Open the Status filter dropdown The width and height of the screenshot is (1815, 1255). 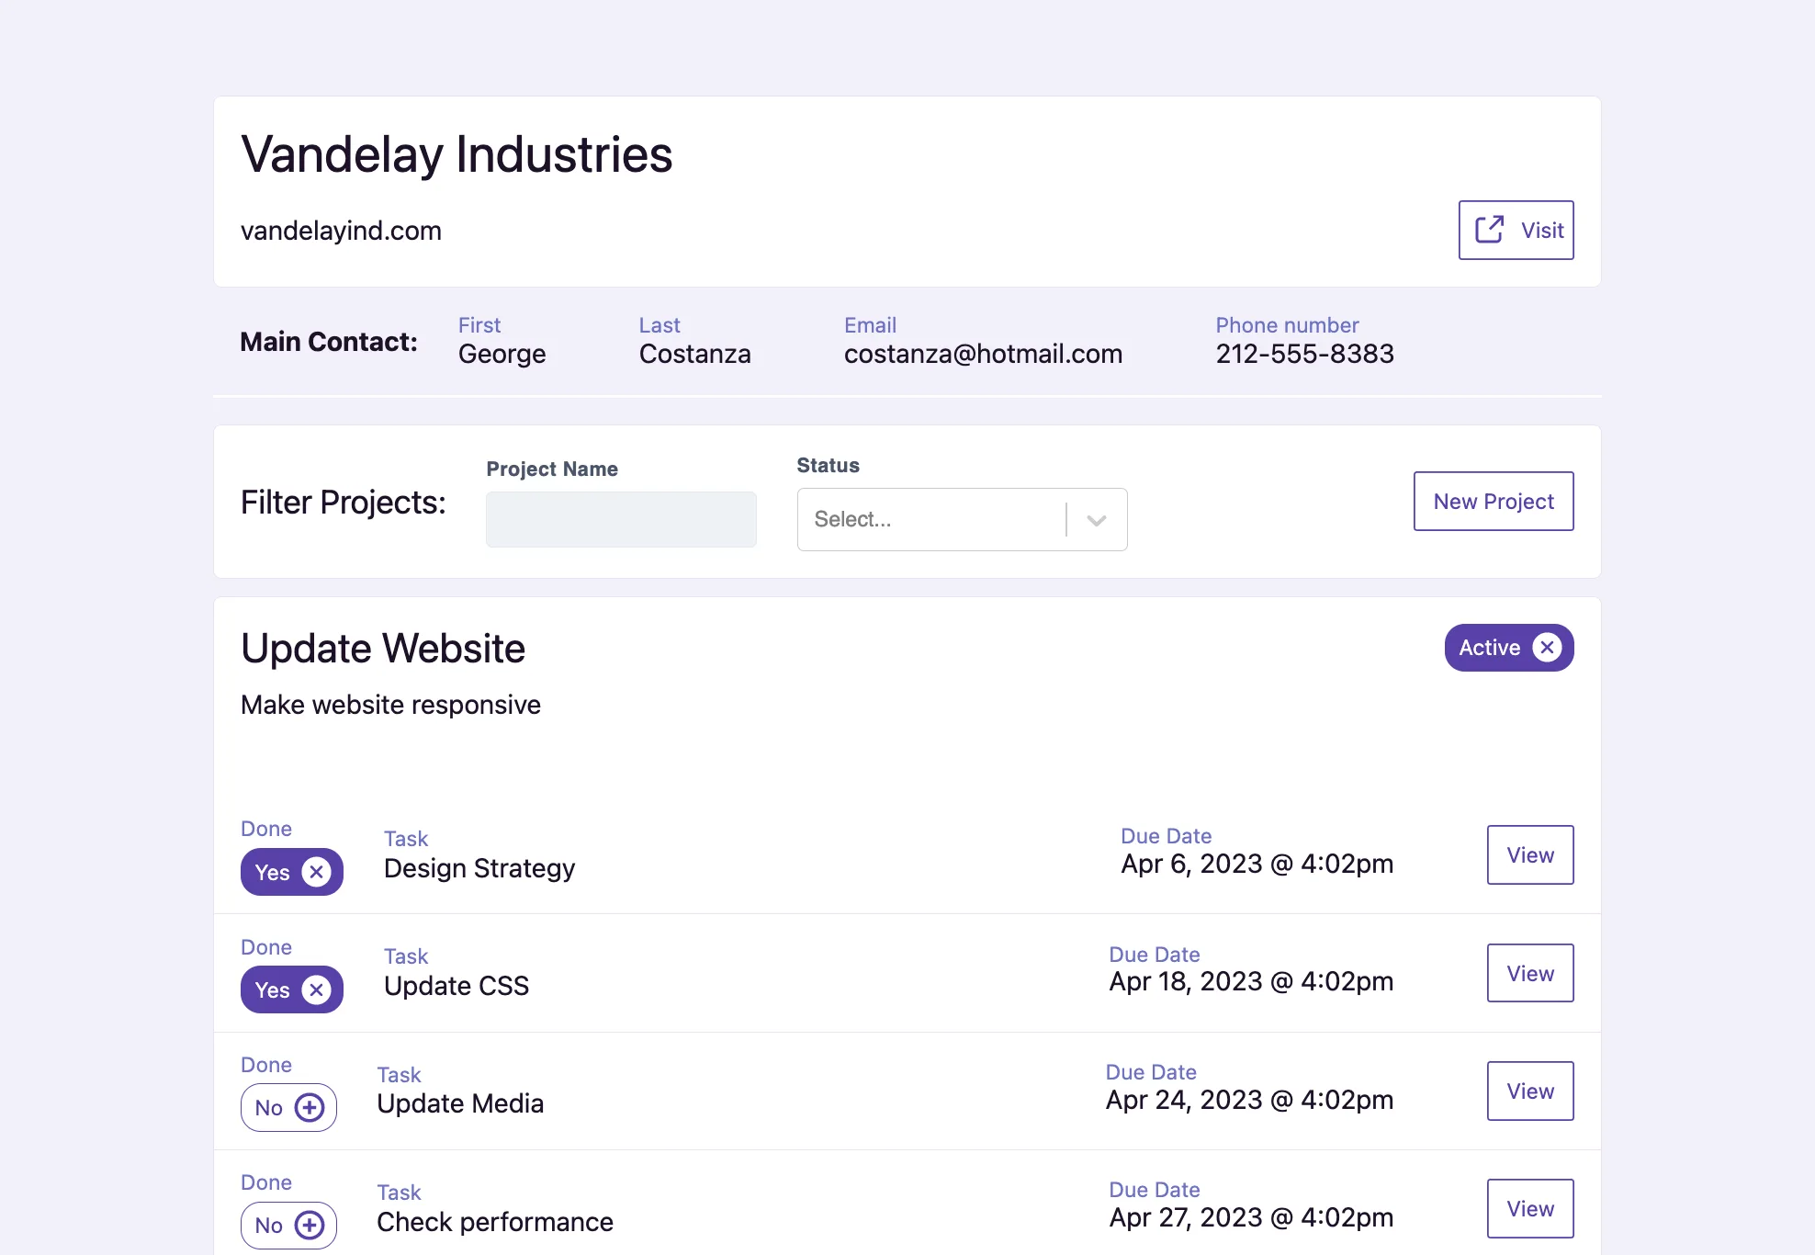[x=962, y=519]
